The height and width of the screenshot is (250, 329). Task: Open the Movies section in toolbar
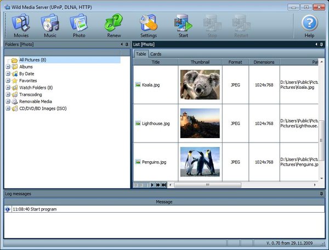[21, 25]
